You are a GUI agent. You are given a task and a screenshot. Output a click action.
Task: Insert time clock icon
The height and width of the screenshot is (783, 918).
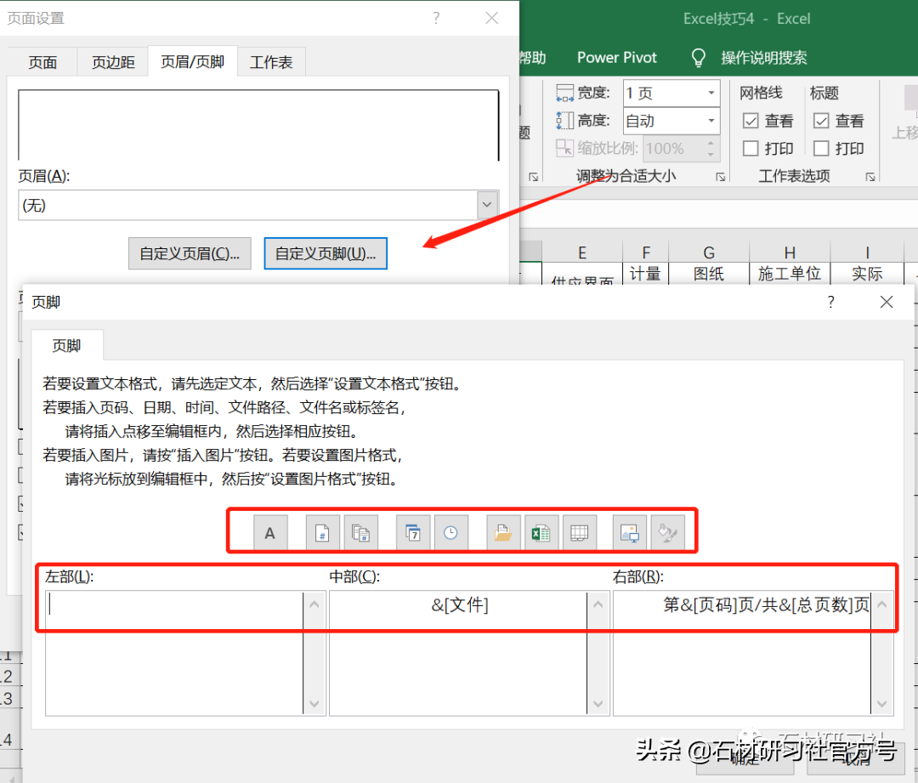click(x=450, y=532)
